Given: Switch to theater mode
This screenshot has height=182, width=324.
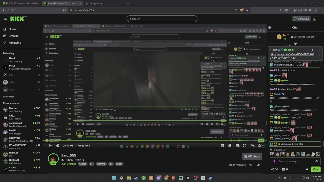Looking at the screenshot, I should pos(237,146).
